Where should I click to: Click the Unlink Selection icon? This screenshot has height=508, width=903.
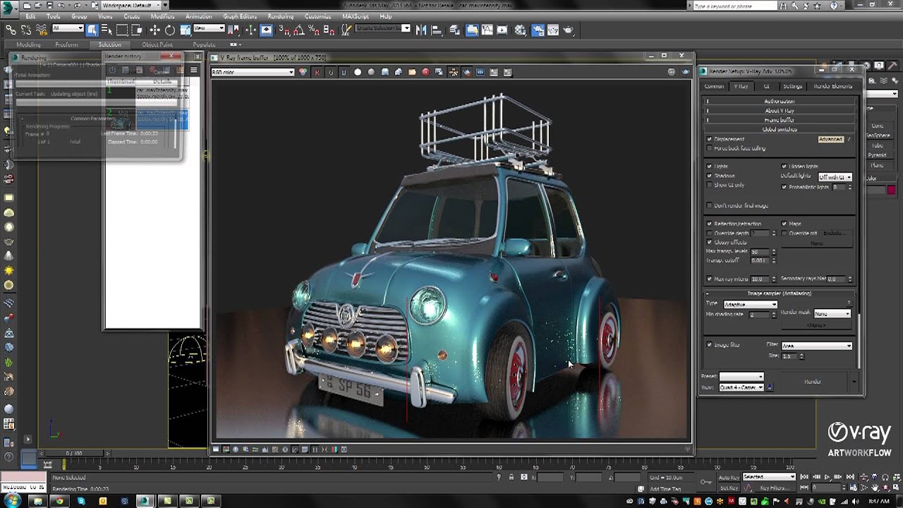pyautogui.click(x=26, y=30)
